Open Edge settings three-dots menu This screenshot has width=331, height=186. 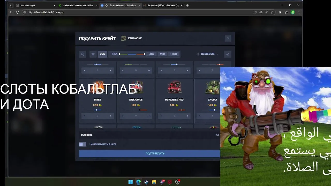coord(299,12)
